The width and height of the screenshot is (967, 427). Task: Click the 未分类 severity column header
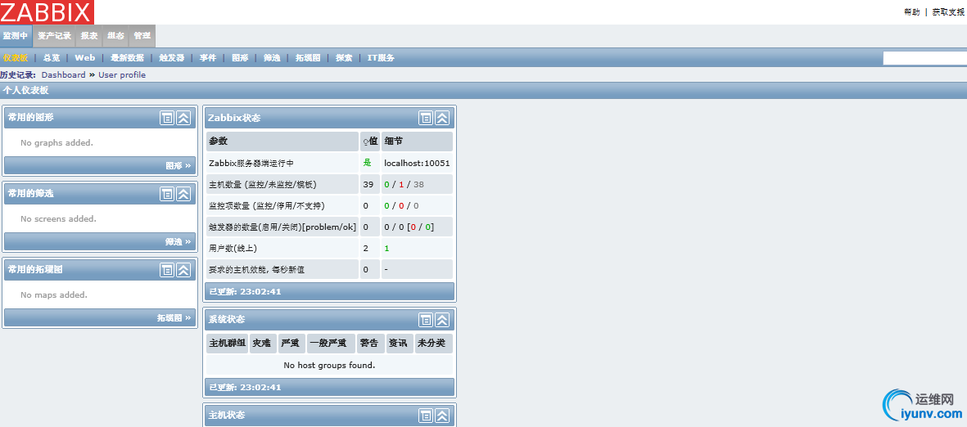432,344
